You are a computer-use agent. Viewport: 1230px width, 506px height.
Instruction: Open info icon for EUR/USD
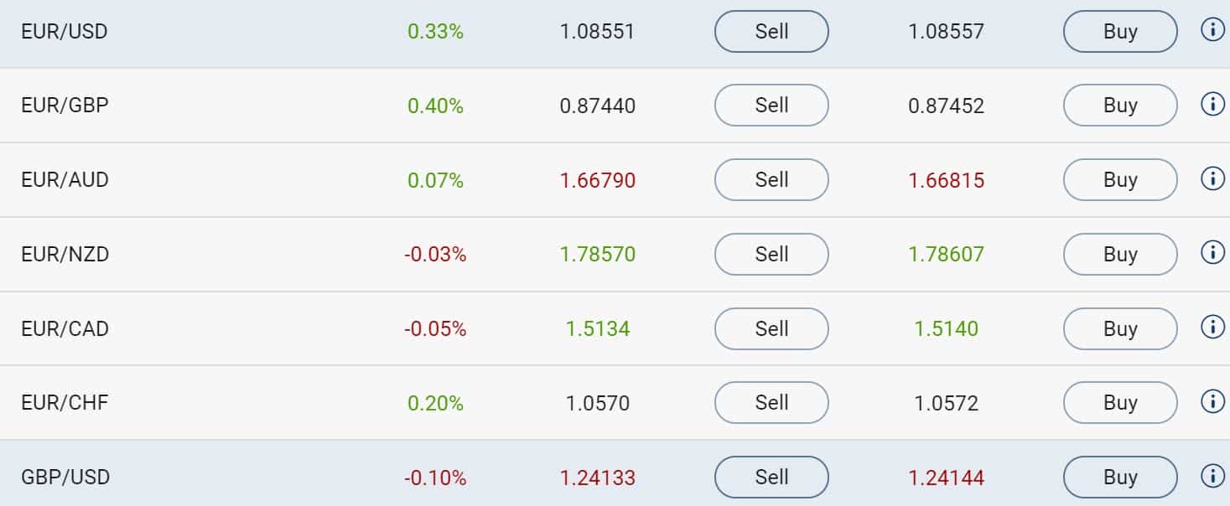pyautogui.click(x=1212, y=31)
